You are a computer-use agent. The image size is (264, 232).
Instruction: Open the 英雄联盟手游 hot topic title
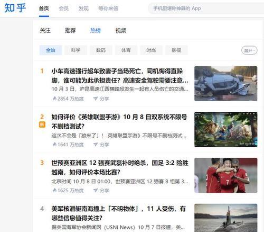tap(119, 122)
